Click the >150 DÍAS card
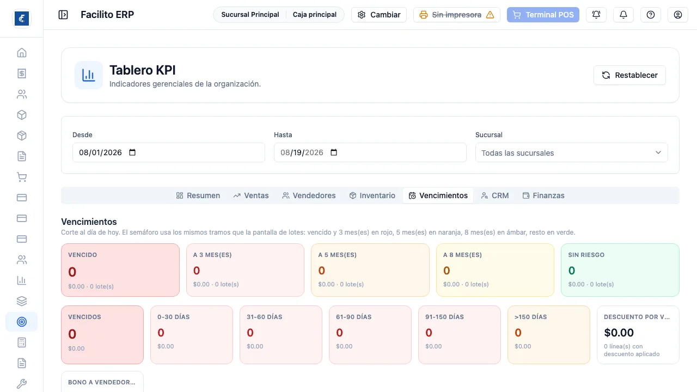Screen dimensions: 697x392 pos(549,335)
